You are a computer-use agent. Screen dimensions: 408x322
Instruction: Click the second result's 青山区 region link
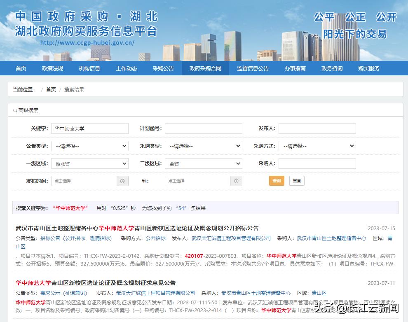pyautogui.click(x=319, y=293)
